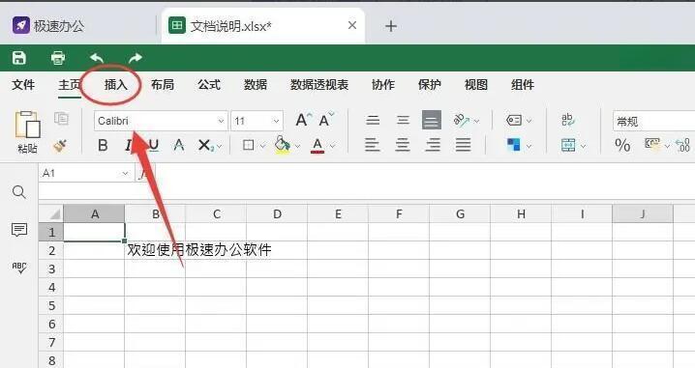Switch to the 公式 tab
This screenshot has width=695, height=368.
click(x=209, y=84)
